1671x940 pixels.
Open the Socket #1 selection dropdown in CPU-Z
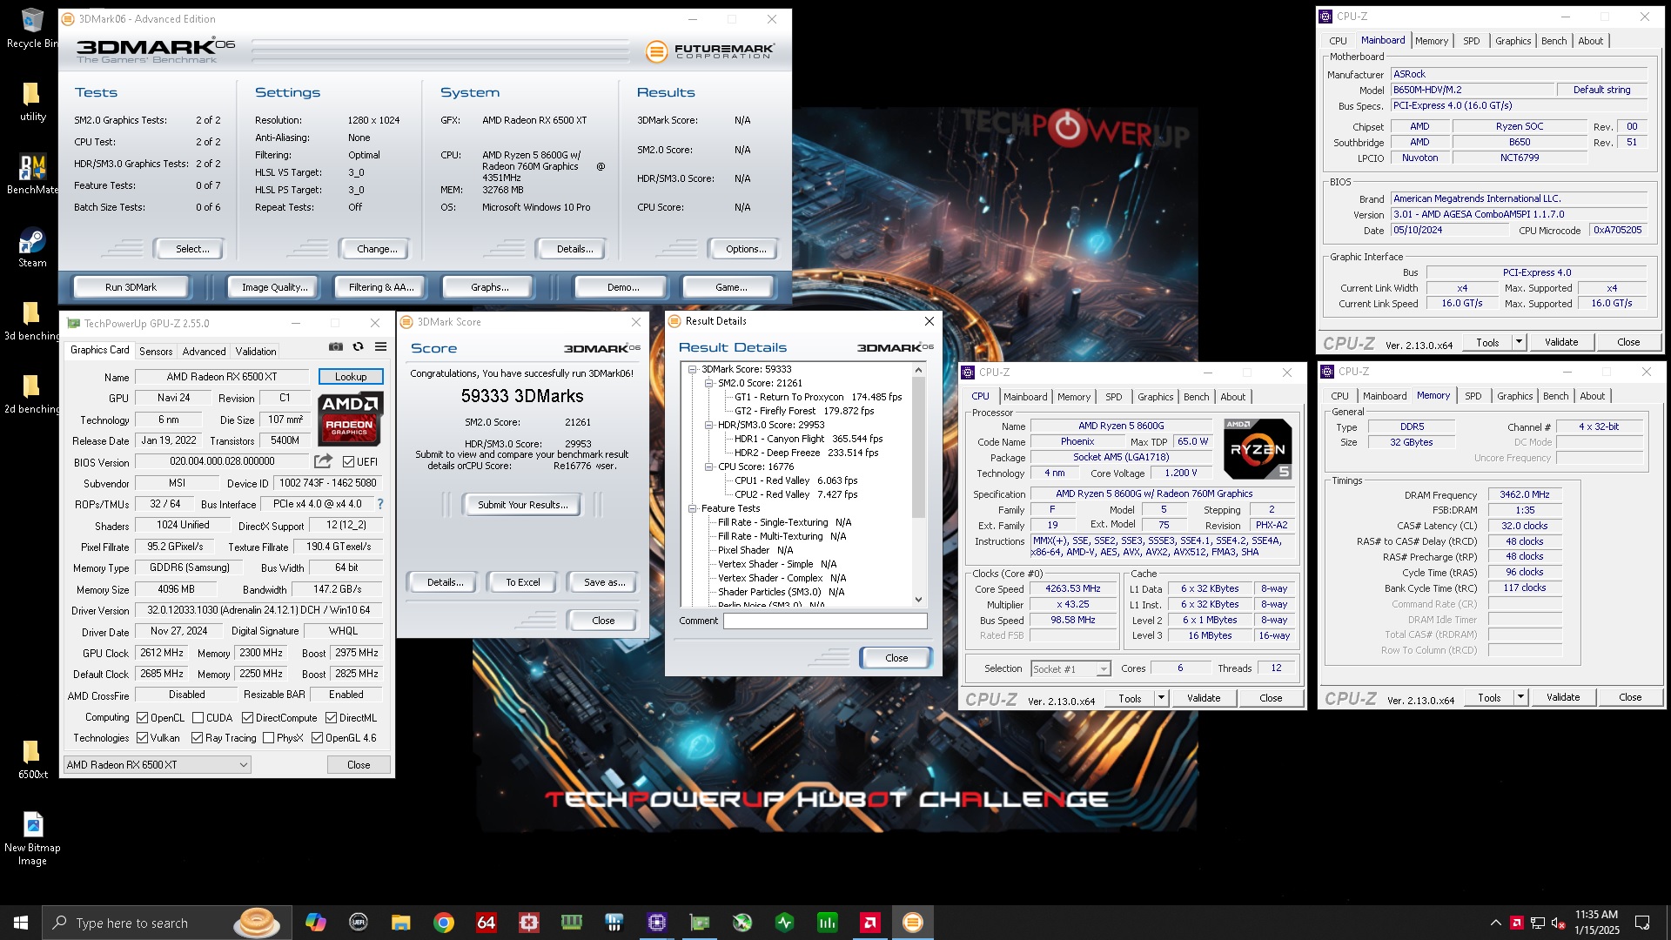pos(1070,668)
